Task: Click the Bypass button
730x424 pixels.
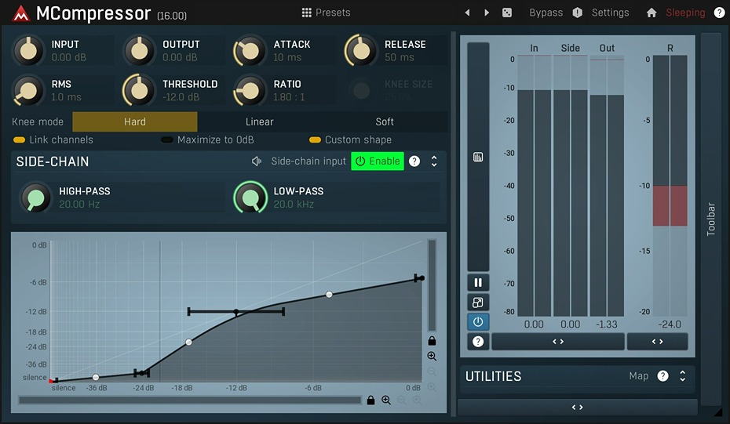Action: 546,13
